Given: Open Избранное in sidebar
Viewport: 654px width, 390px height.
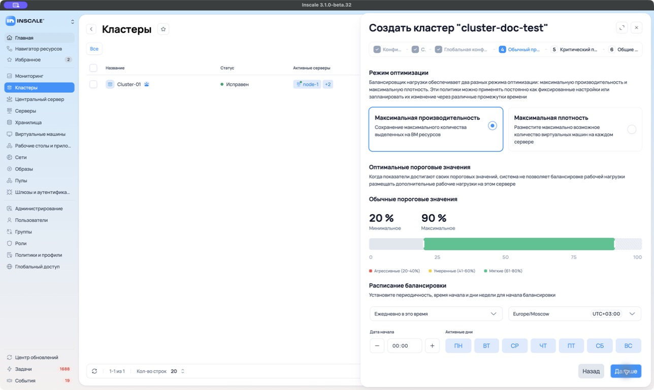Looking at the screenshot, I should tap(39, 59).
